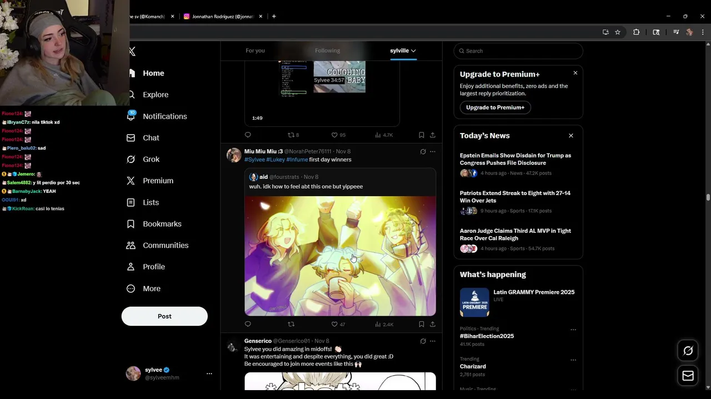Open Latin GRAMMY Premiere 2025 live event
Viewport: 711px width, 399px height.
(518, 302)
